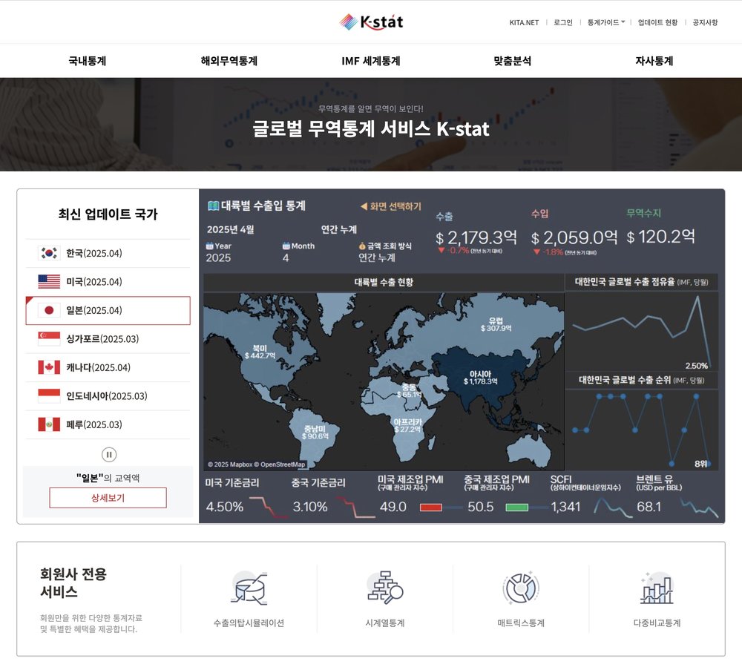Open the 맞춤분석 menu
Screen dimensions: 742x670
[513, 61]
